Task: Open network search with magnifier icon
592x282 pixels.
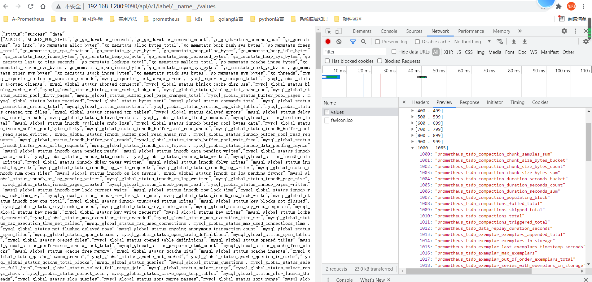Action: pos(364,41)
